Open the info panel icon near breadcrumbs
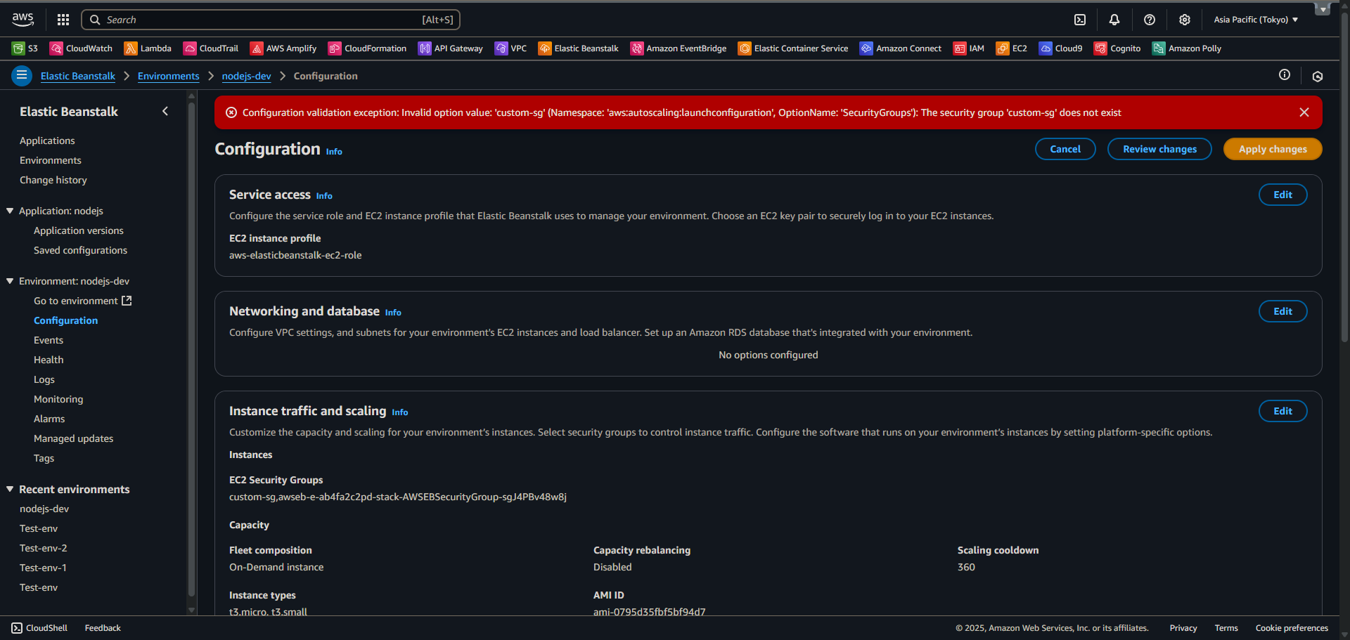Viewport: 1350px width, 640px height. (1285, 74)
